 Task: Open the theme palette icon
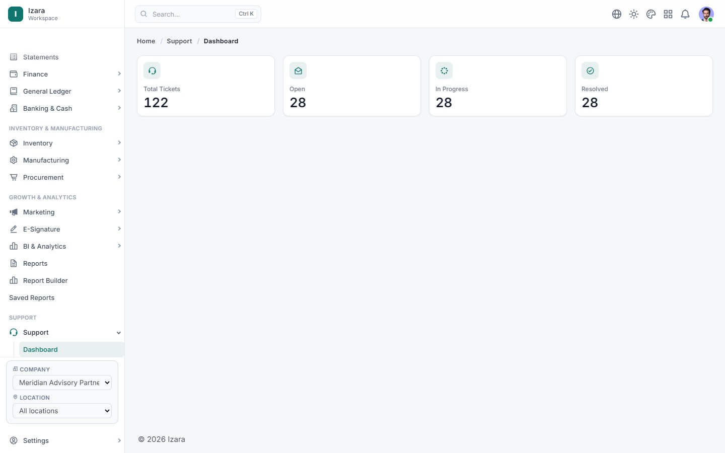tap(651, 14)
